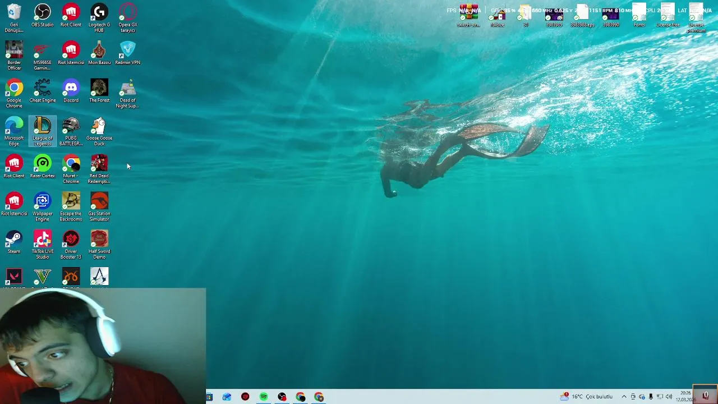718x404 pixels.
Task: Open the License free document
Action: 668,16
